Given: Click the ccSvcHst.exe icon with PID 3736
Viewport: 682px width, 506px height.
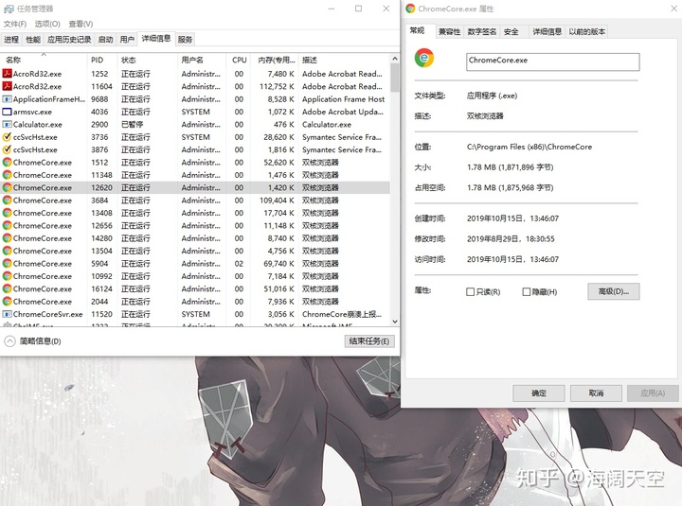Looking at the screenshot, I should (x=7, y=137).
